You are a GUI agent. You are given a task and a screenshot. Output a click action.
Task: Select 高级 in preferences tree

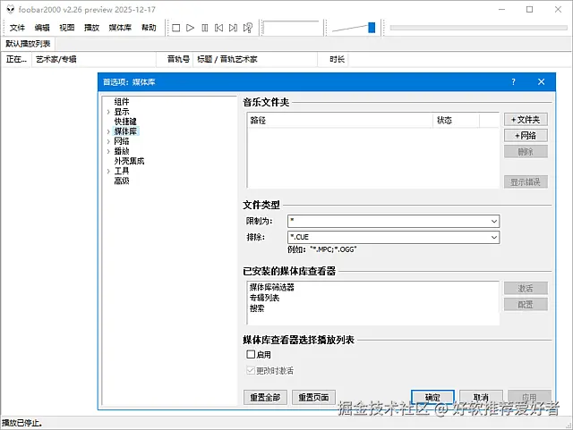[x=122, y=181]
